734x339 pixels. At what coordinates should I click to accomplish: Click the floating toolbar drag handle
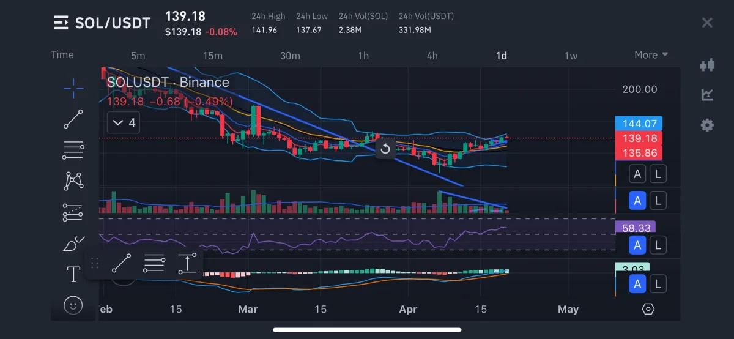95,264
